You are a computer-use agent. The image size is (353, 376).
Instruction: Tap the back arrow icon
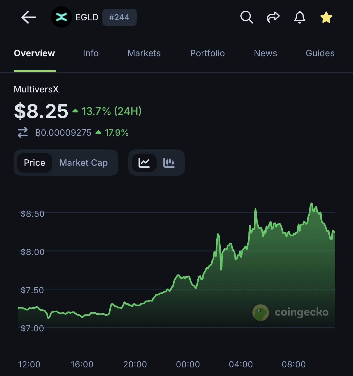tap(29, 17)
